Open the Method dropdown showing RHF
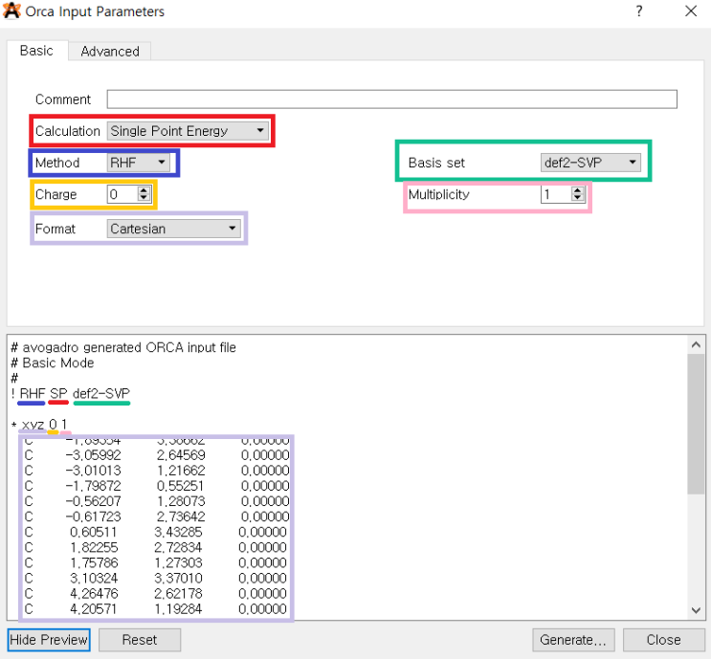Screen dimensions: 711x659 139,163
